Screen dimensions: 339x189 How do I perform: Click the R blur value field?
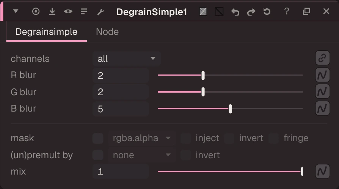point(121,76)
